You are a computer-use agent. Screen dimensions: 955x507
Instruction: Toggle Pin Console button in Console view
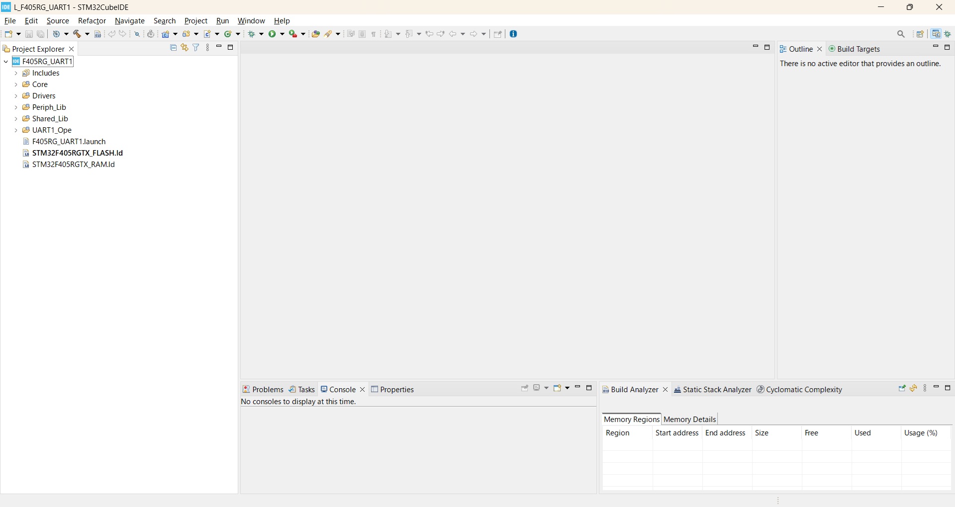point(525,389)
